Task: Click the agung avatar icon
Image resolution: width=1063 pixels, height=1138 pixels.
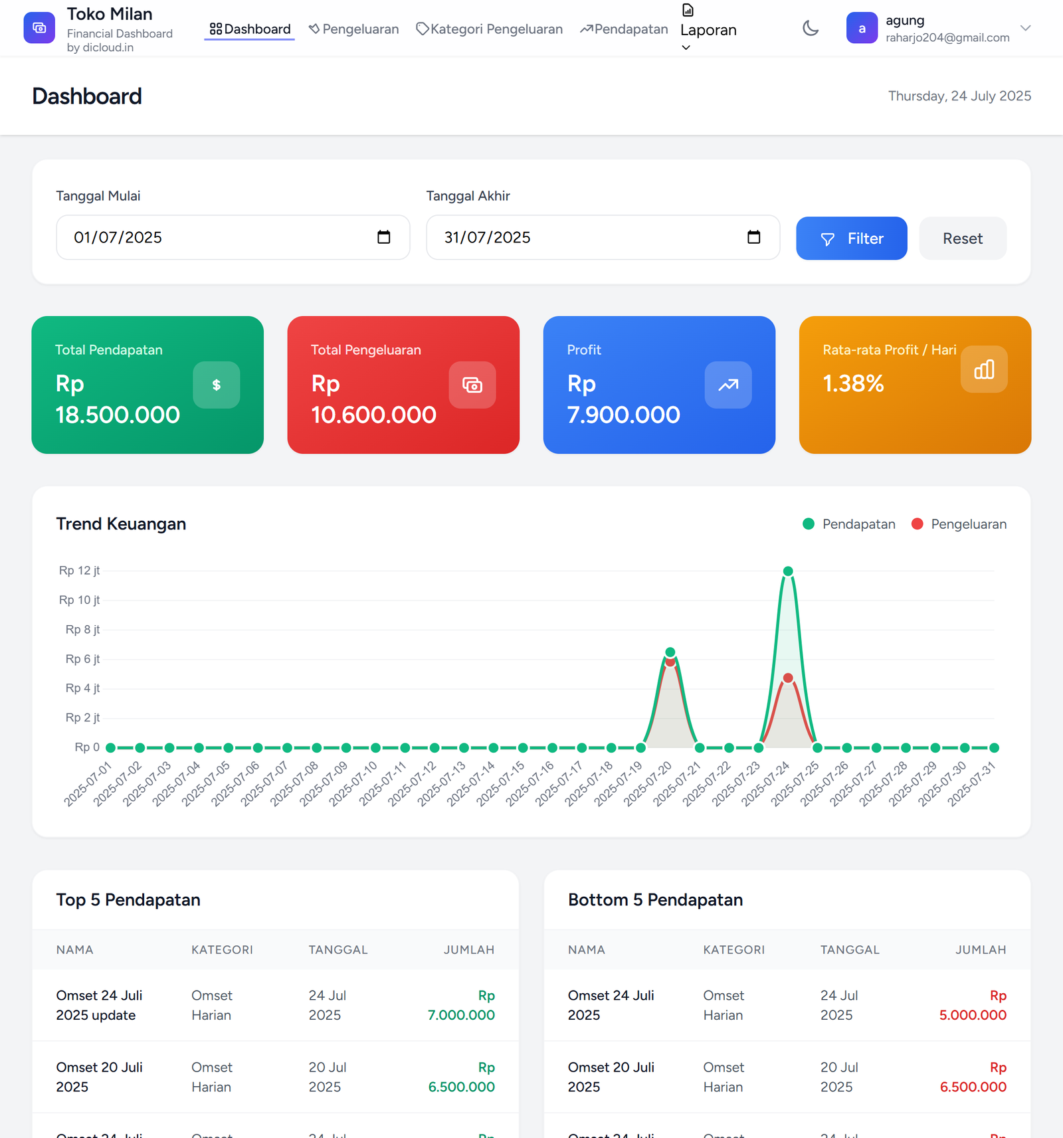Action: pos(862,28)
